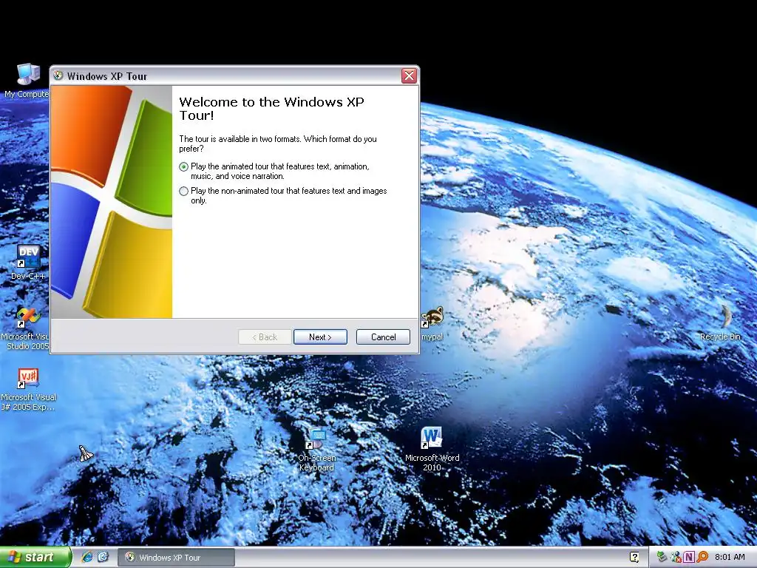Click the 8:01 AM system clock
The image size is (757, 568).
click(x=730, y=557)
